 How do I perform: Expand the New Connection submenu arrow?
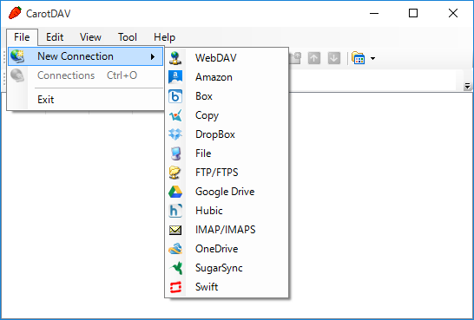coord(153,56)
